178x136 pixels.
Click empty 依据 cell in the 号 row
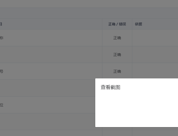pos(155,71)
